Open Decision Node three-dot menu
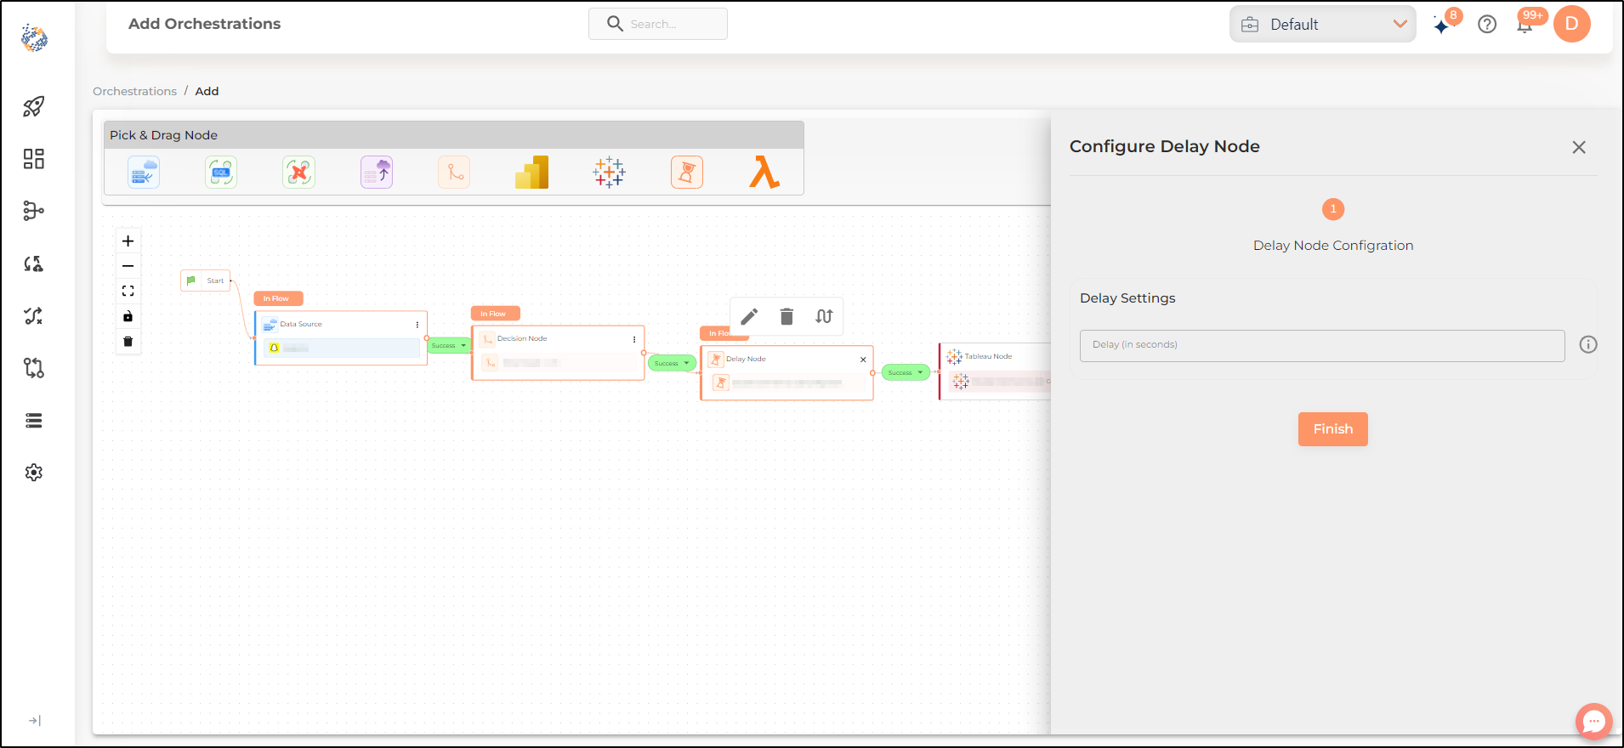The height and width of the screenshot is (748, 1624). (x=634, y=339)
